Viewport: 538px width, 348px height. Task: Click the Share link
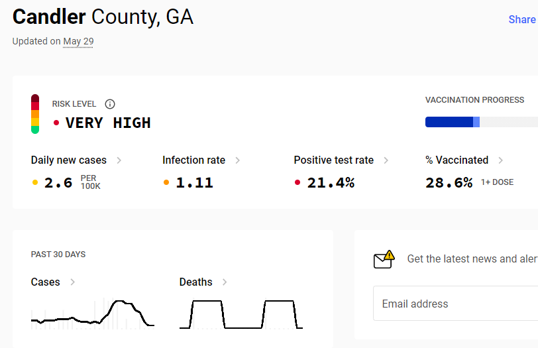tap(522, 20)
